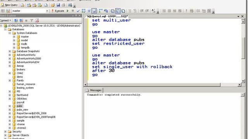Image resolution: width=248 pixels, height=139 pixels.
Task: Toggle Include Client Statistics
Action: coord(106,11)
